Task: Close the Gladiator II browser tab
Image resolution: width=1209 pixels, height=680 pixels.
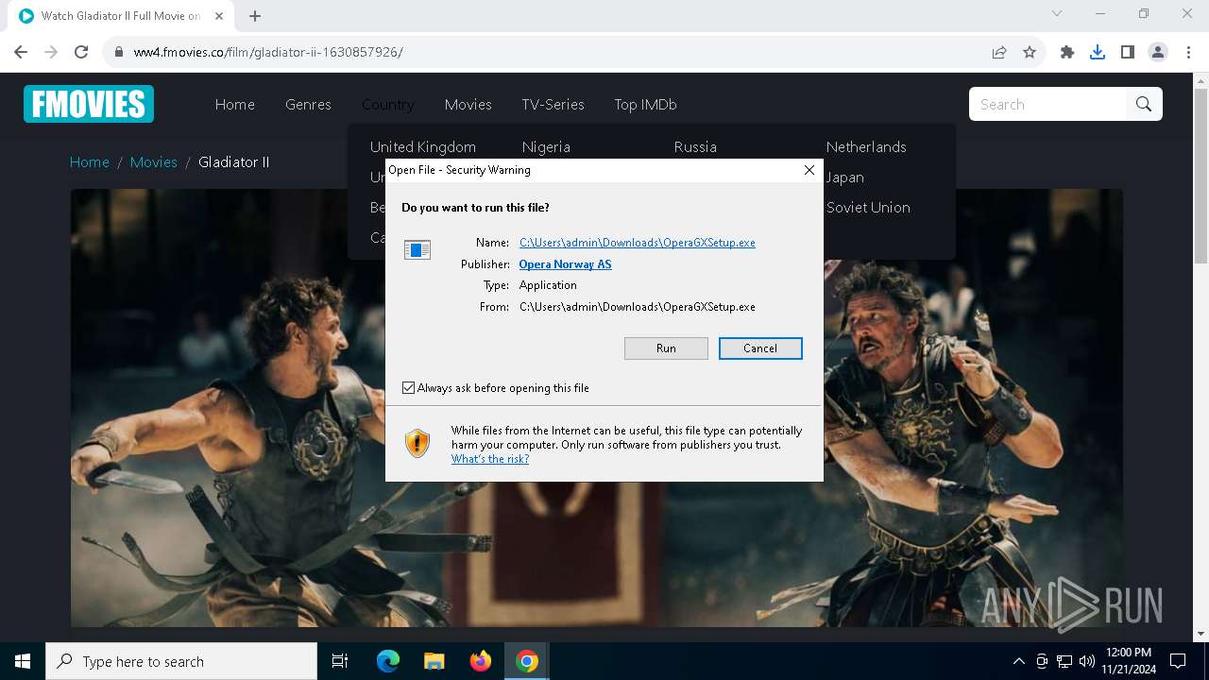Action: [x=219, y=16]
